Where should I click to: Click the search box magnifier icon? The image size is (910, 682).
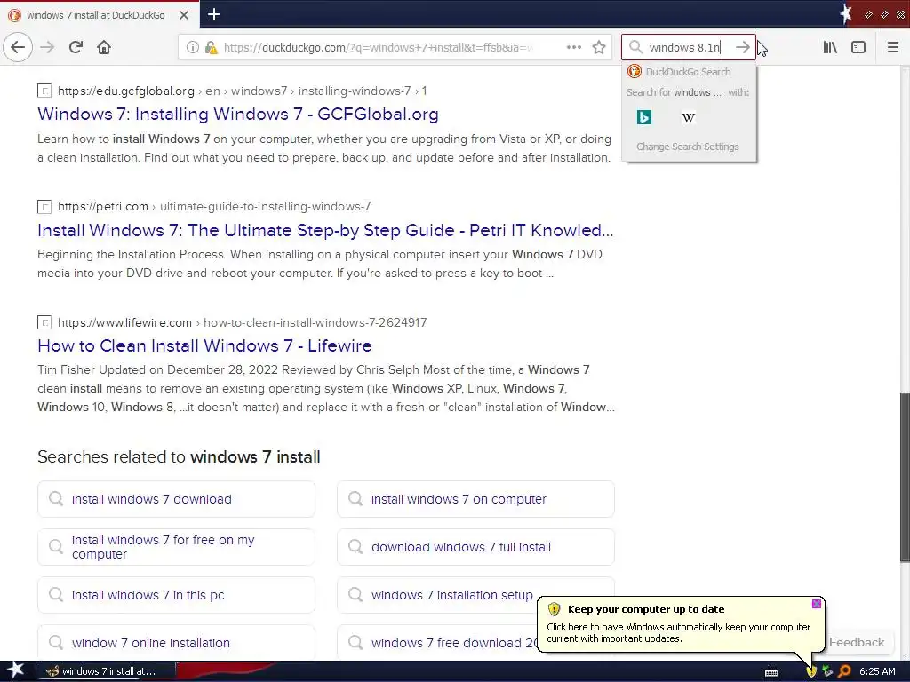(635, 47)
